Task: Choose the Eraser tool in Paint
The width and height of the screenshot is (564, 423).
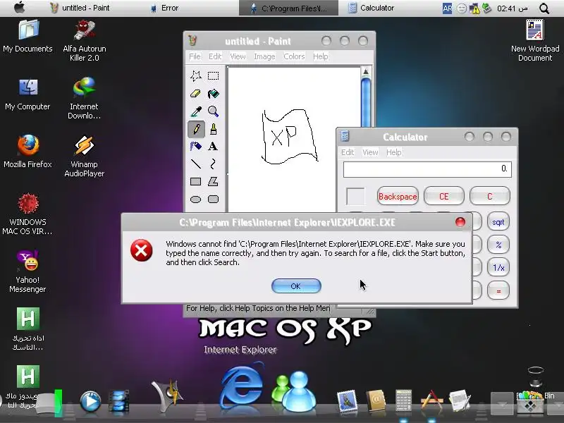Action: (196, 94)
